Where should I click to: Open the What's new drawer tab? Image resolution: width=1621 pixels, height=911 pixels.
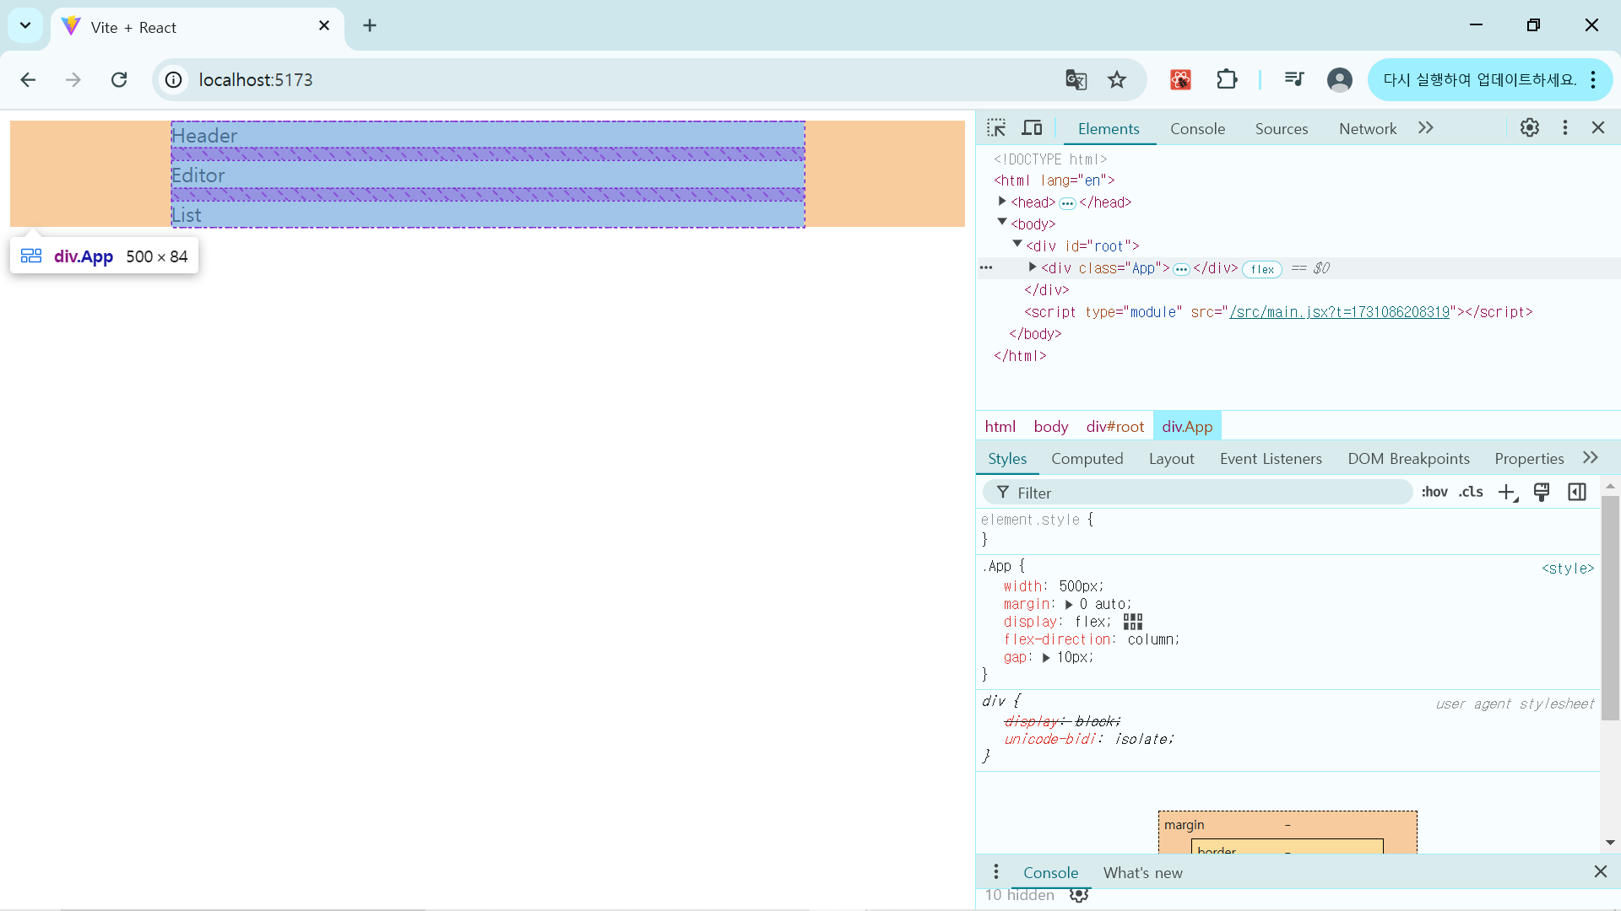(x=1142, y=873)
